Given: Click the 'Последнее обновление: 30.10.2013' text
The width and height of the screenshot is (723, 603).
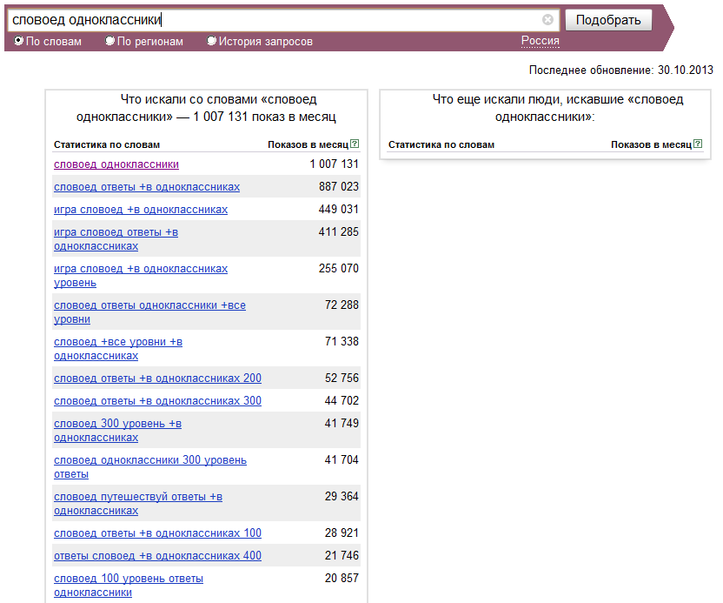Looking at the screenshot, I should click(x=620, y=70).
